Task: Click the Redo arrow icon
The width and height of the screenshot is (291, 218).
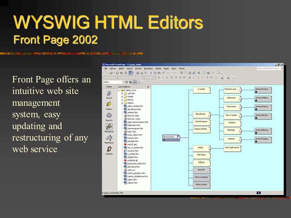Action: point(175,73)
